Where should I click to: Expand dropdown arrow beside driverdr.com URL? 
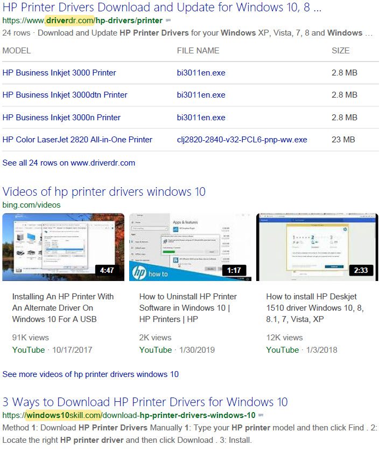pyautogui.click(x=168, y=20)
